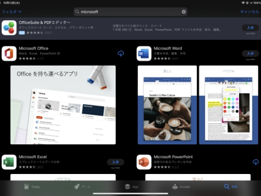The height and width of the screenshot is (196, 261).
Task: Download Microsoft Office via cloud icon
Action: [121, 54]
